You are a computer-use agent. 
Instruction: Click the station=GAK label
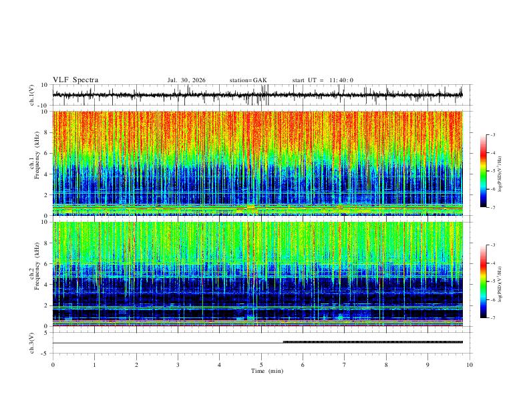click(248, 80)
